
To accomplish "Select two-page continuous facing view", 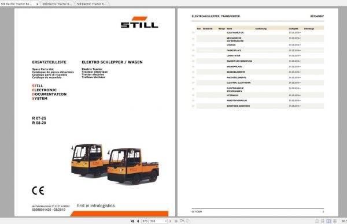I will coord(335,221).
